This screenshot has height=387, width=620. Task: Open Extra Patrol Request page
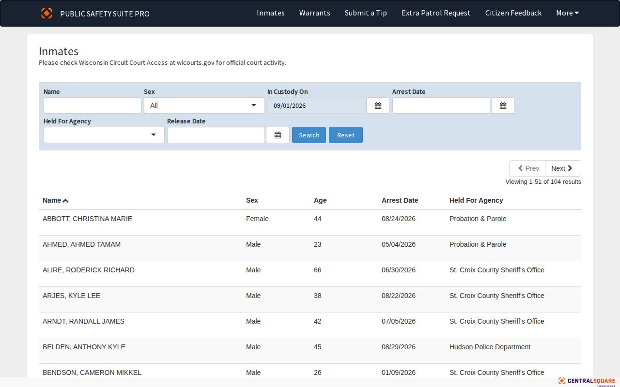(x=436, y=13)
